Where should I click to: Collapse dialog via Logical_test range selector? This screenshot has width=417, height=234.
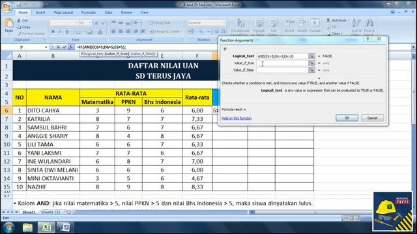click(x=311, y=56)
